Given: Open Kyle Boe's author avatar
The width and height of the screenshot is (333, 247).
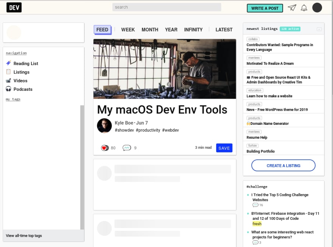Looking at the screenshot, I should [x=104, y=126].
